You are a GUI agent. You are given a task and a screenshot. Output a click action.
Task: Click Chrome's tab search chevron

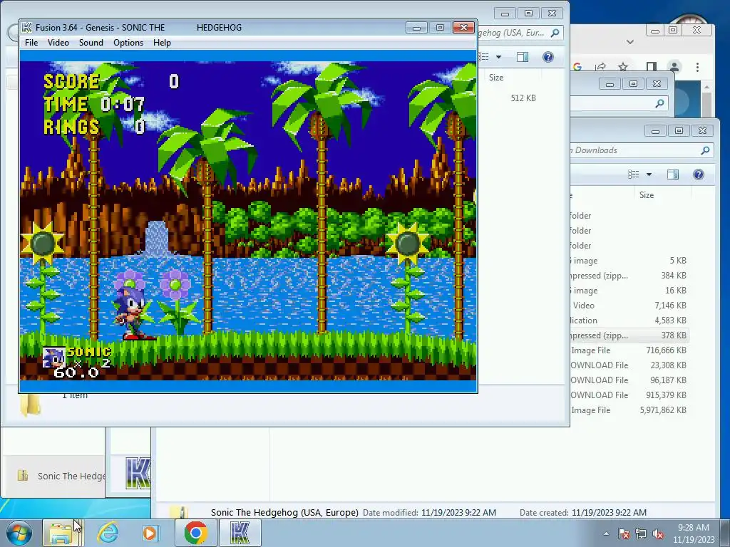click(x=630, y=42)
